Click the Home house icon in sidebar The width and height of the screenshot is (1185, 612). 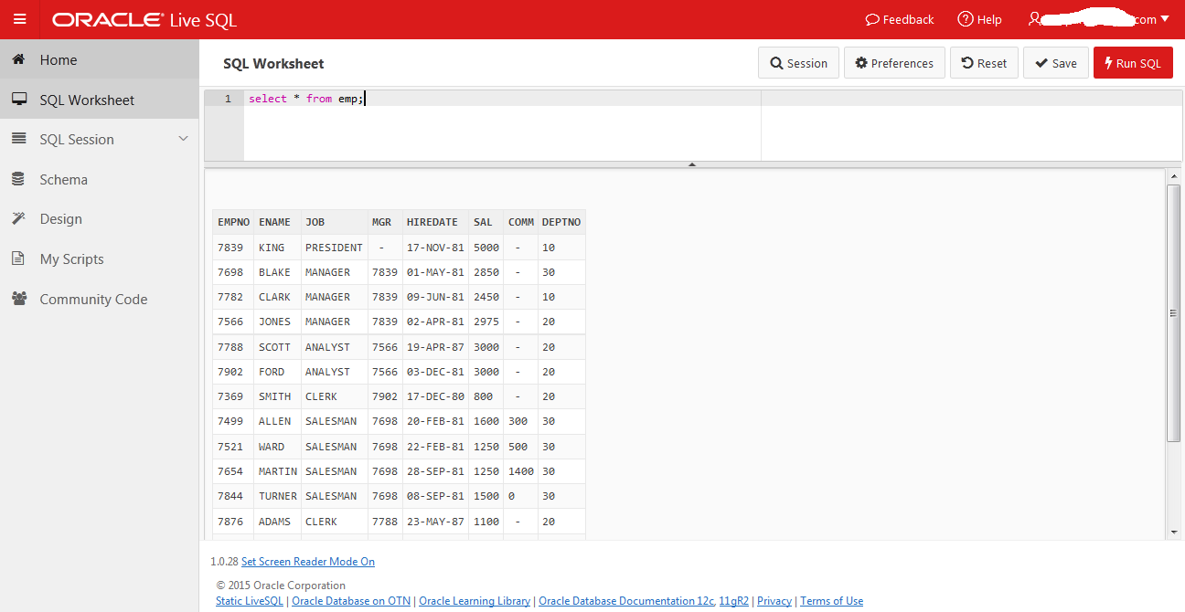(x=18, y=59)
